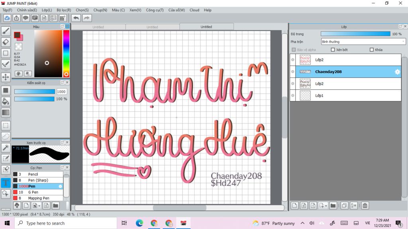Create a new blank layer
The image size is (408, 229).
(294, 206)
